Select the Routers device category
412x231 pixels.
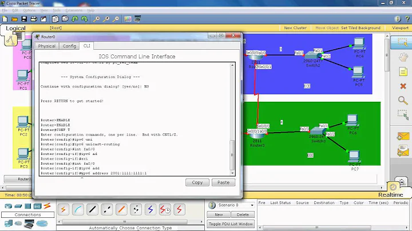tap(9, 206)
